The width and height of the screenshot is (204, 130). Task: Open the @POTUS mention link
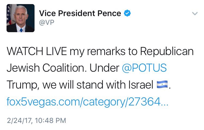[x=144, y=68]
